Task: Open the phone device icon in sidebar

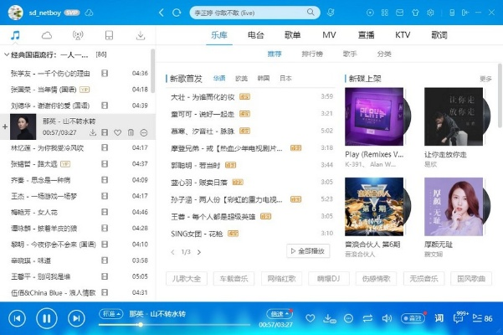Action: [110, 35]
